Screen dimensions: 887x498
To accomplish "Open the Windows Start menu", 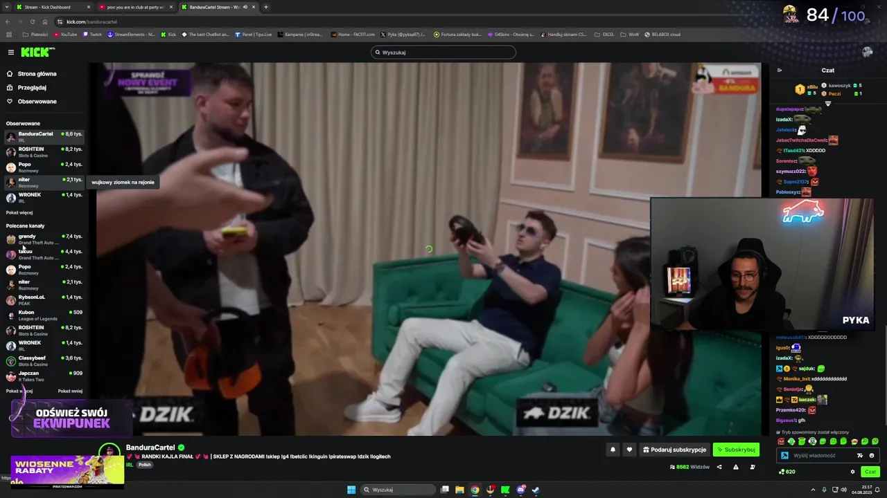I will point(351,490).
